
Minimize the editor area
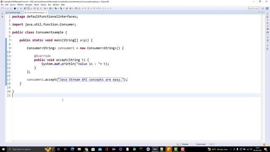[x=259, y=12]
